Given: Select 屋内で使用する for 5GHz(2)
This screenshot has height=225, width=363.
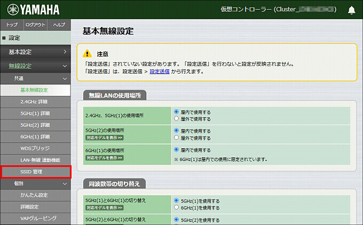Looking at the screenshot, I should pos(176,131).
